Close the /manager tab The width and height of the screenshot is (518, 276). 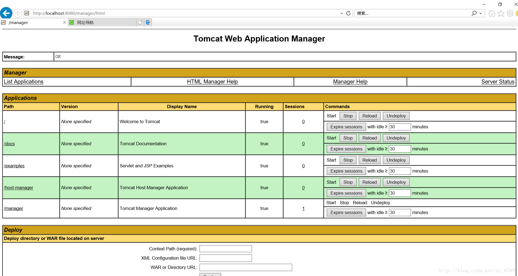65,22
